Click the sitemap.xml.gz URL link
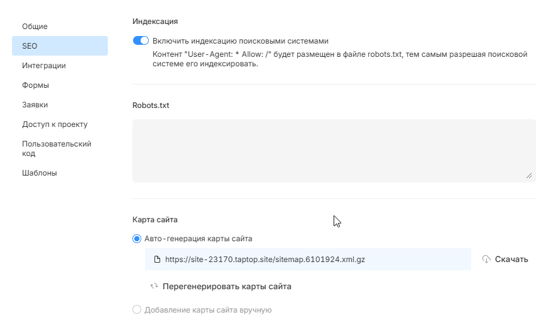The image size is (548, 329). pos(265,259)
